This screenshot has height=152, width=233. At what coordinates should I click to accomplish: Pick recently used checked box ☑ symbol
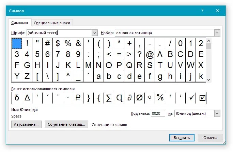pyautogui.click(x=201, y=98)
